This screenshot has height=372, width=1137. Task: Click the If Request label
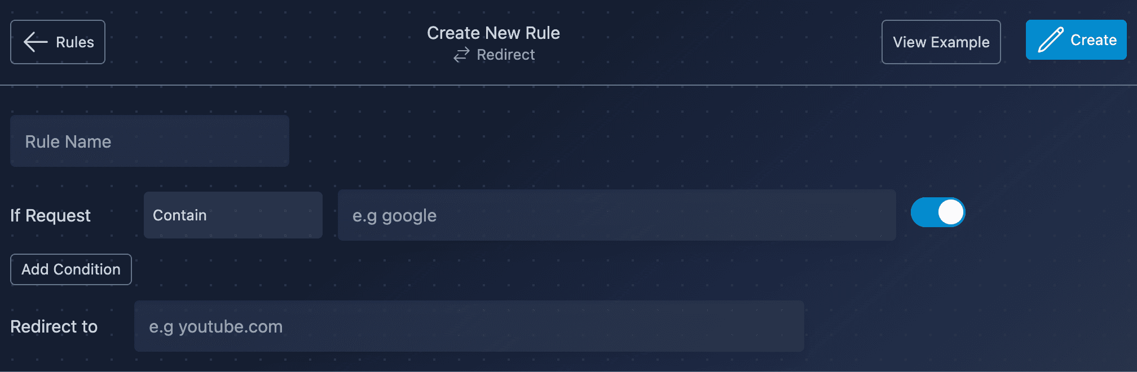point(50,215)
